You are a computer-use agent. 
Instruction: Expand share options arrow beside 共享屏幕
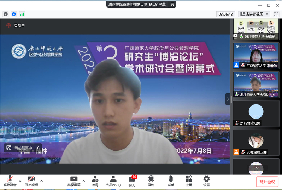[84, 181]
